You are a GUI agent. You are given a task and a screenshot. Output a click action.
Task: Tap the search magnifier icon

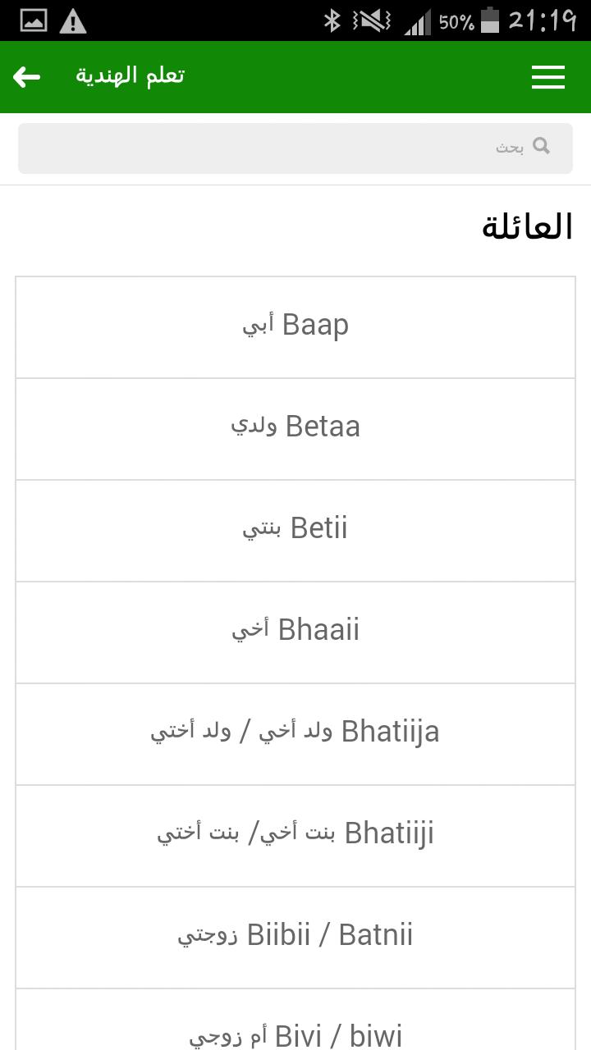(541, 146)
